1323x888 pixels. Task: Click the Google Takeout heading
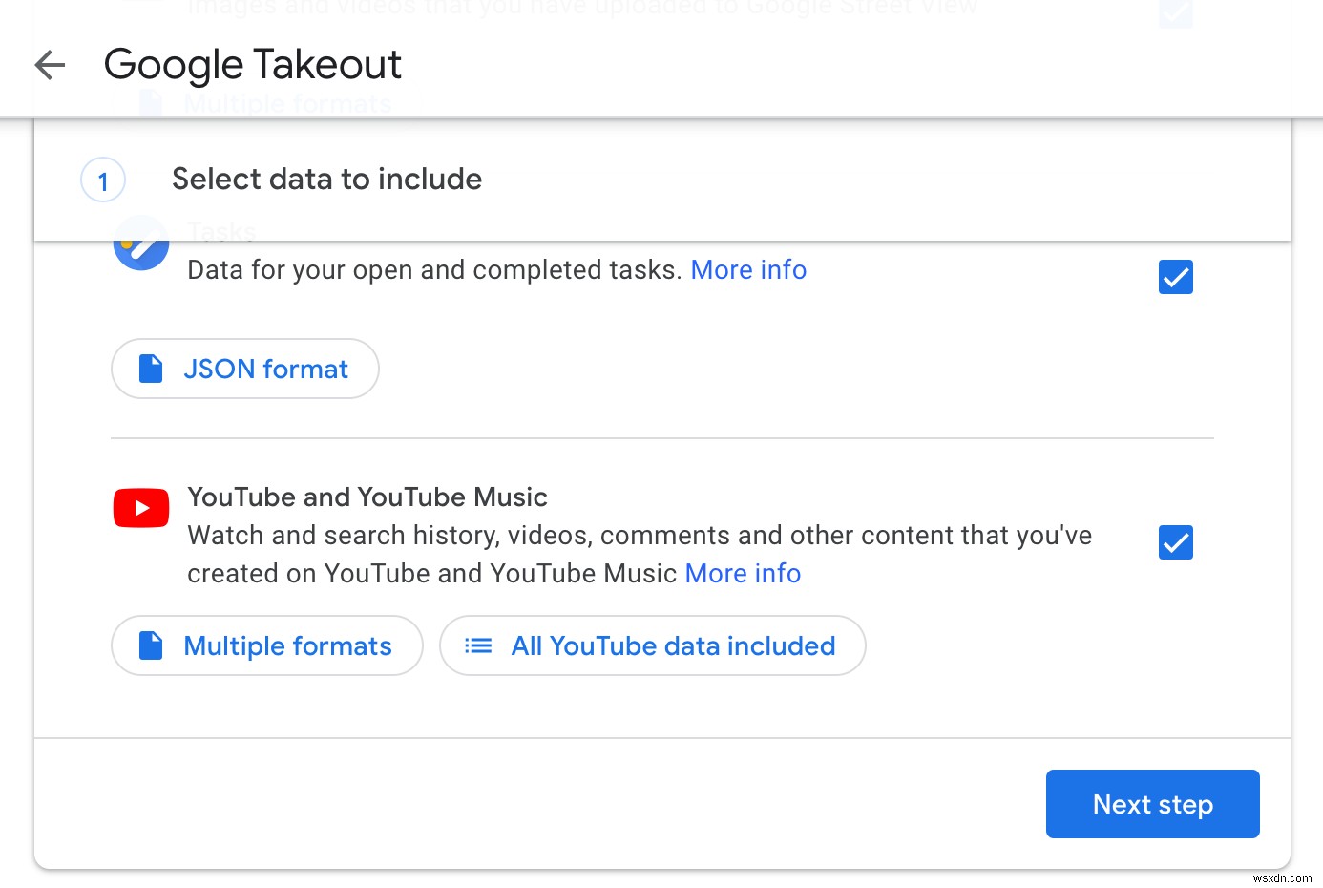click(x=252, y=65)
